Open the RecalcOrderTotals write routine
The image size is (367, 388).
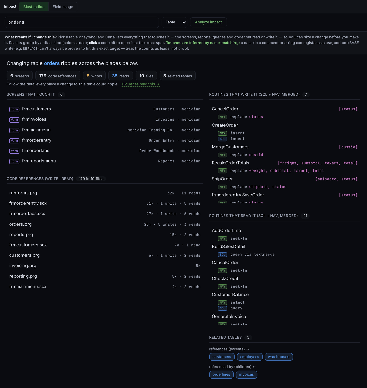230,163
